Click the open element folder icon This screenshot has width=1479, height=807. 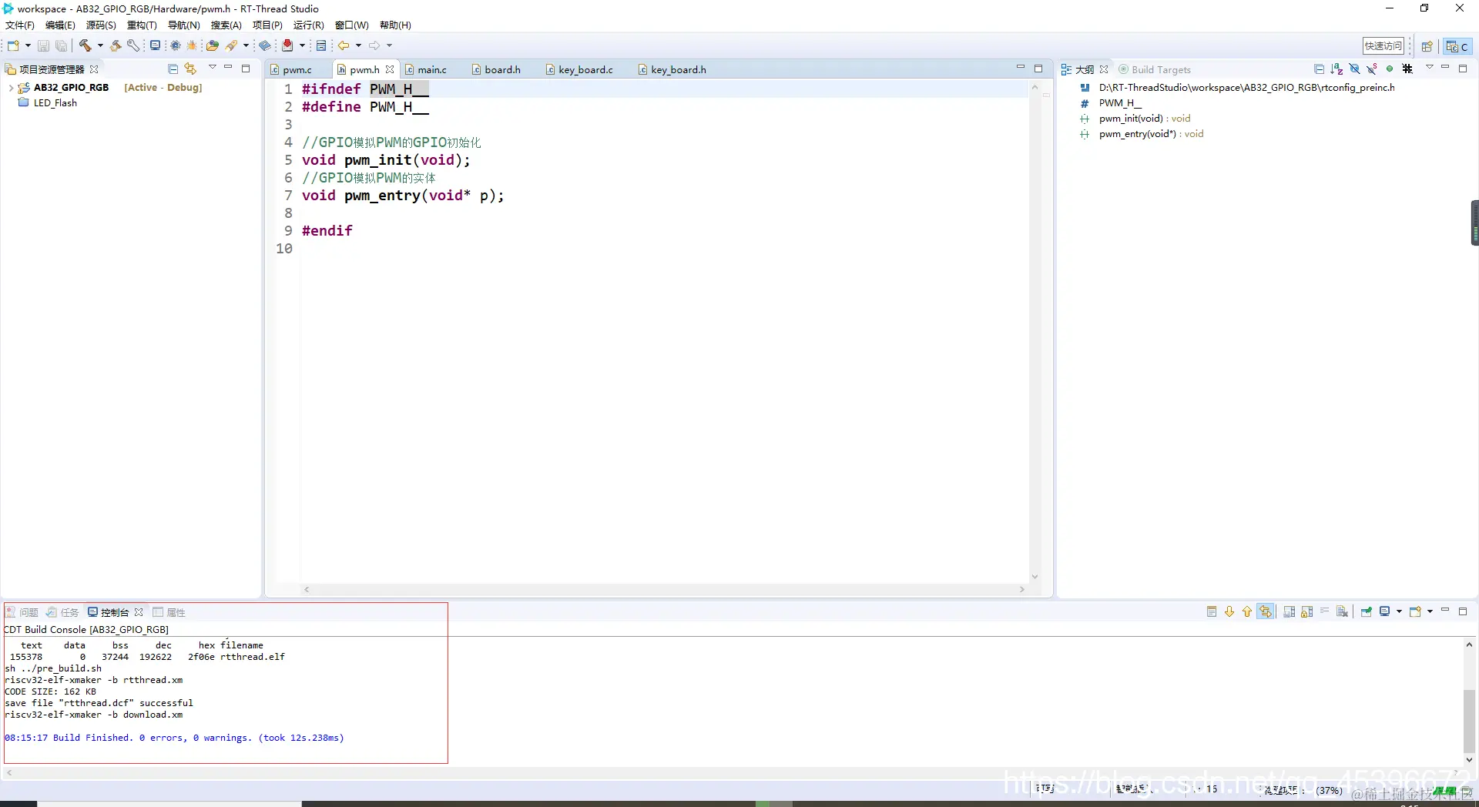coord(213,46)
